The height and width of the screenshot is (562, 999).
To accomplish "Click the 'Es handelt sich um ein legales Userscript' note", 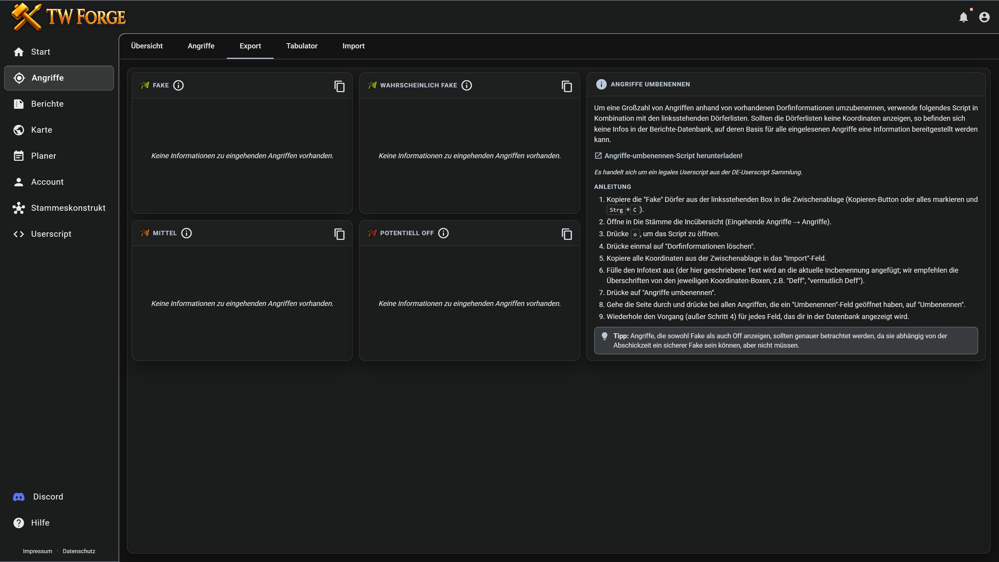I will pos(698,172).
